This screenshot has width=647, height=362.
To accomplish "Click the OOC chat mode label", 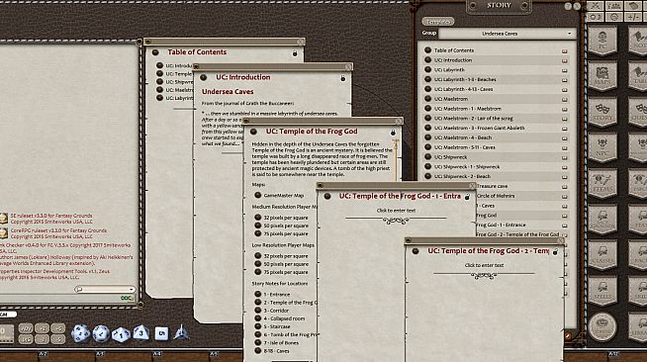I will (127, 298).
